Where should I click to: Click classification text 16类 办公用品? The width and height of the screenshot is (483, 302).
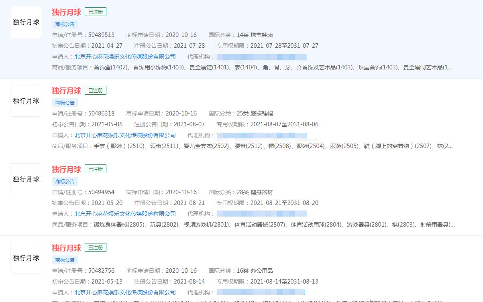pyautogui.click(x=255, y=271)
